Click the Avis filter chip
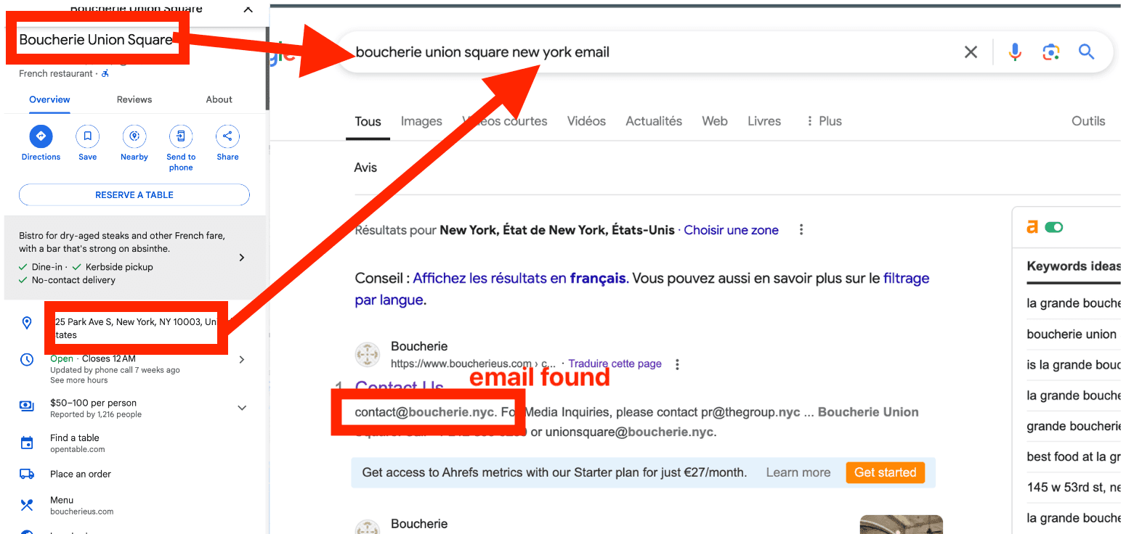1126x534 pixels. (365, 168)
